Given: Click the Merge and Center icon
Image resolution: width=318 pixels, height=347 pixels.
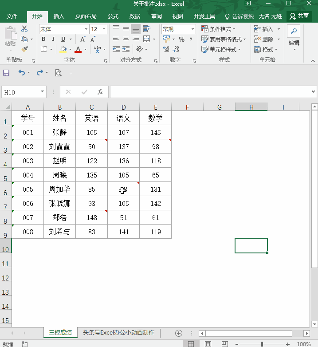Looking at the screenshot, I should tap(147, 39).
